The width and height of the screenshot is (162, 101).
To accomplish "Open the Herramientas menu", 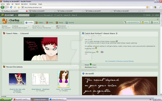I will [x=33, y=4].
